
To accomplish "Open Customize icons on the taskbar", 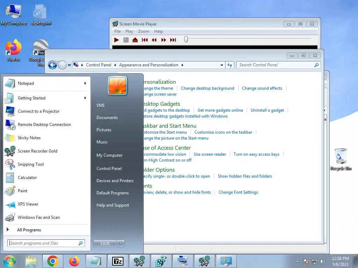I will tap(223, 132).
